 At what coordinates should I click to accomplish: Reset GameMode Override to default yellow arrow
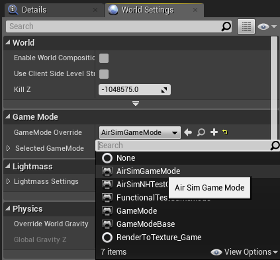(x=225, y=132)
